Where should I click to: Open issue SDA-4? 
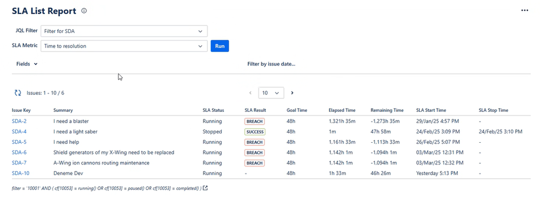click(x=19, y=131)
